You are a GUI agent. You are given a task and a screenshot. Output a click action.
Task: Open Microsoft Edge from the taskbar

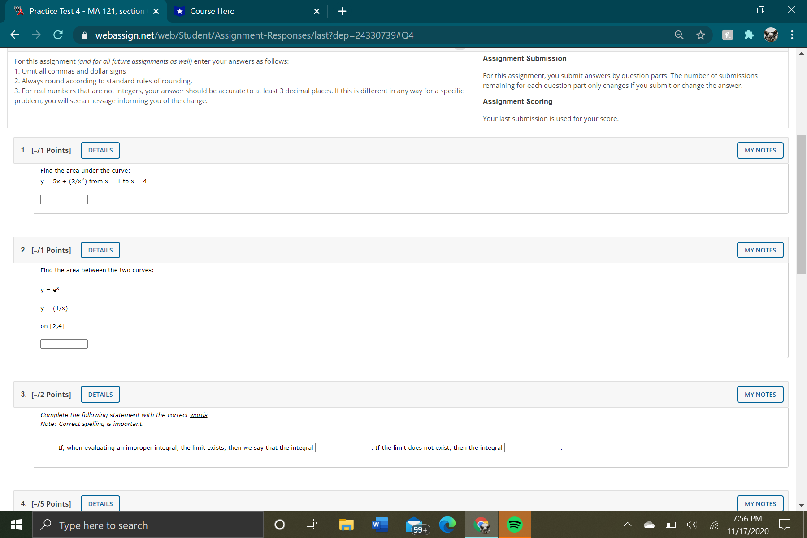click(447, 525)
